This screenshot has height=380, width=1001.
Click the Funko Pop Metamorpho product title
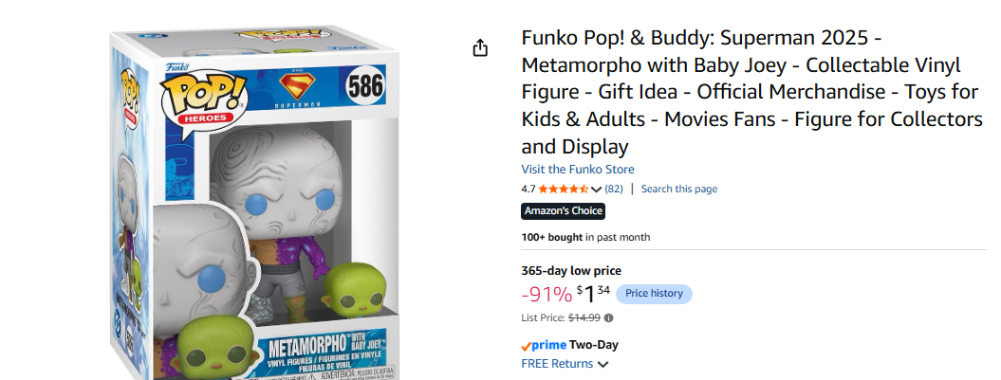752,93
